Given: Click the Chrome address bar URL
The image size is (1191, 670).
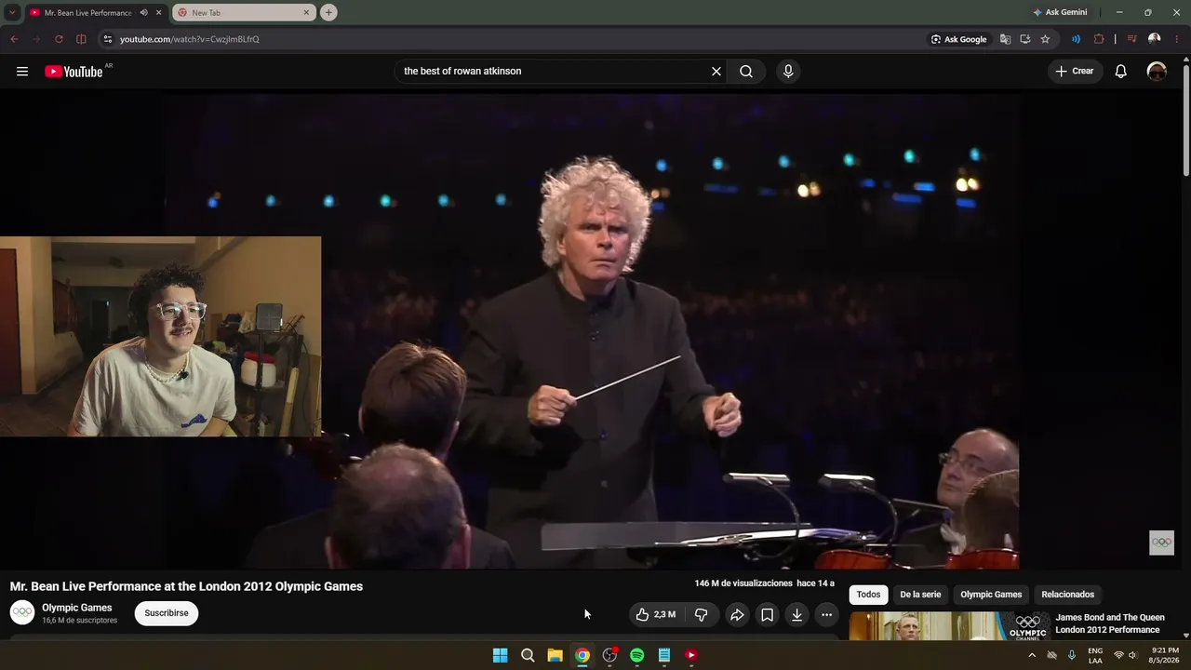Looking at the screenshot, I should coord(190,39).
